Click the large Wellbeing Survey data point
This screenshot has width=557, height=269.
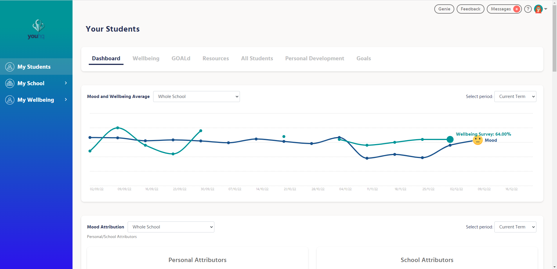(450, 139)
